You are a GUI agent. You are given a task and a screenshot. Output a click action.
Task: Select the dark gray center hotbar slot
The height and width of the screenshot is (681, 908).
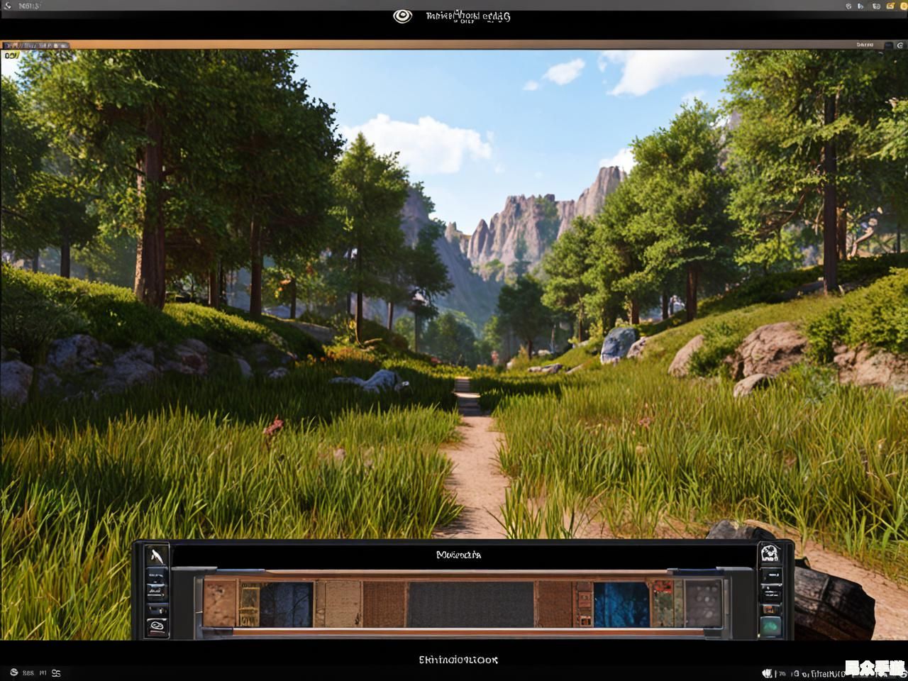[471, 604]
